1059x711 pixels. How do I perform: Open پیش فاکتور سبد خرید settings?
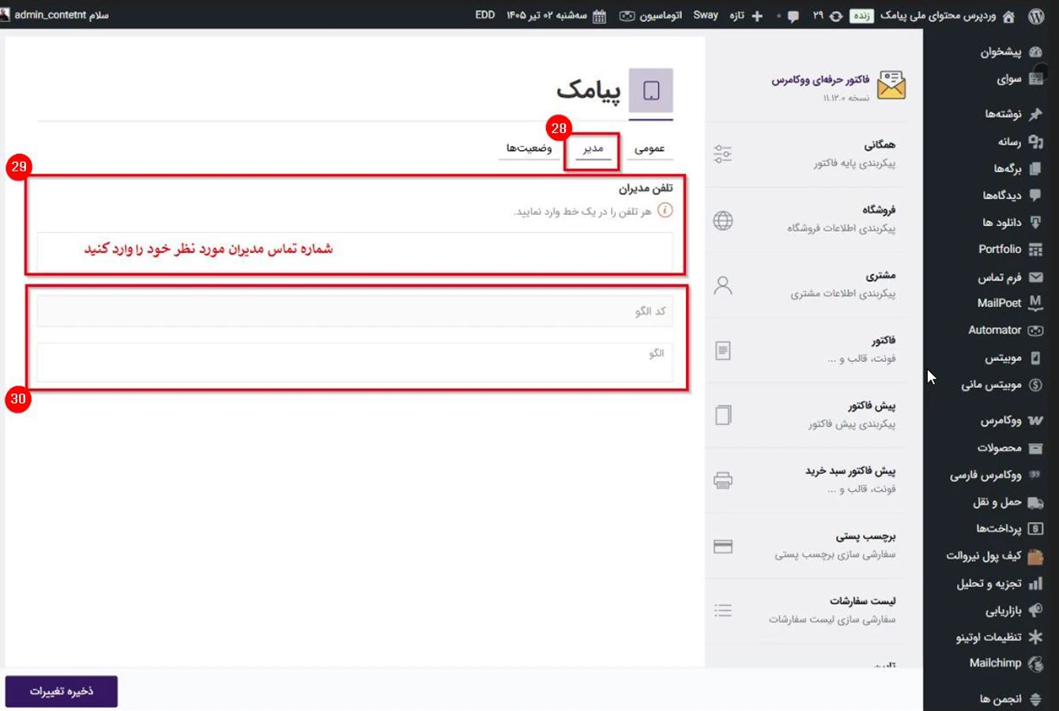pyautogui.click(x=806, y=480)
